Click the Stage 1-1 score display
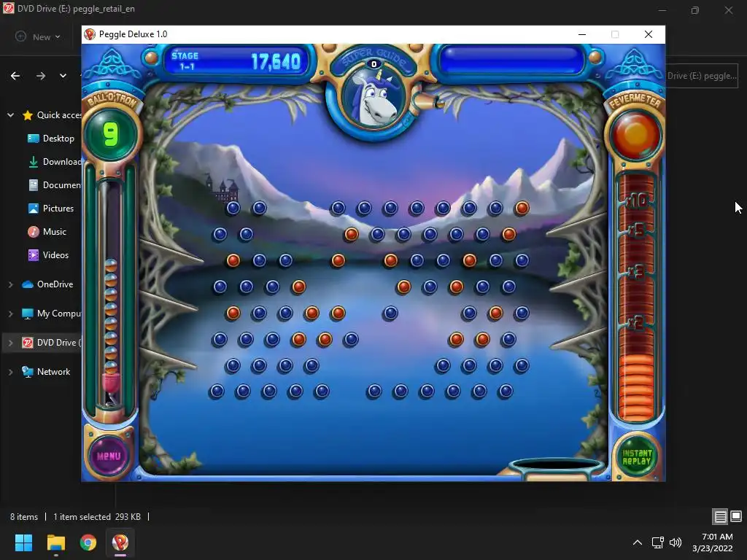The height and width of the screenshot is (560, 747). 236,61
